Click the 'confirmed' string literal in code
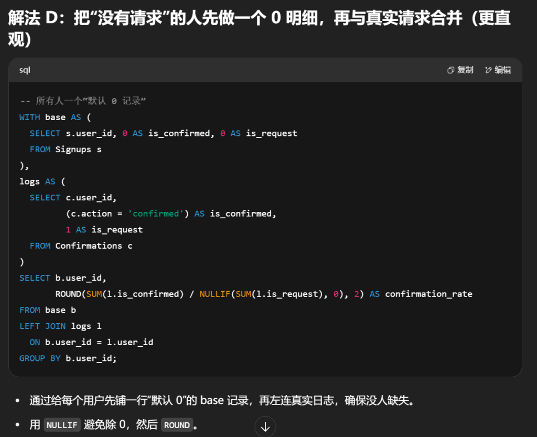 coord(156,214)
